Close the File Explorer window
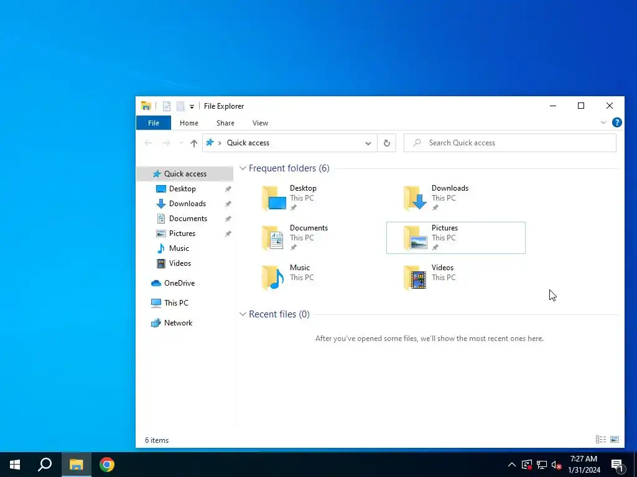The width and height of the screenshot is (637, 477). (x=610, y=106)
